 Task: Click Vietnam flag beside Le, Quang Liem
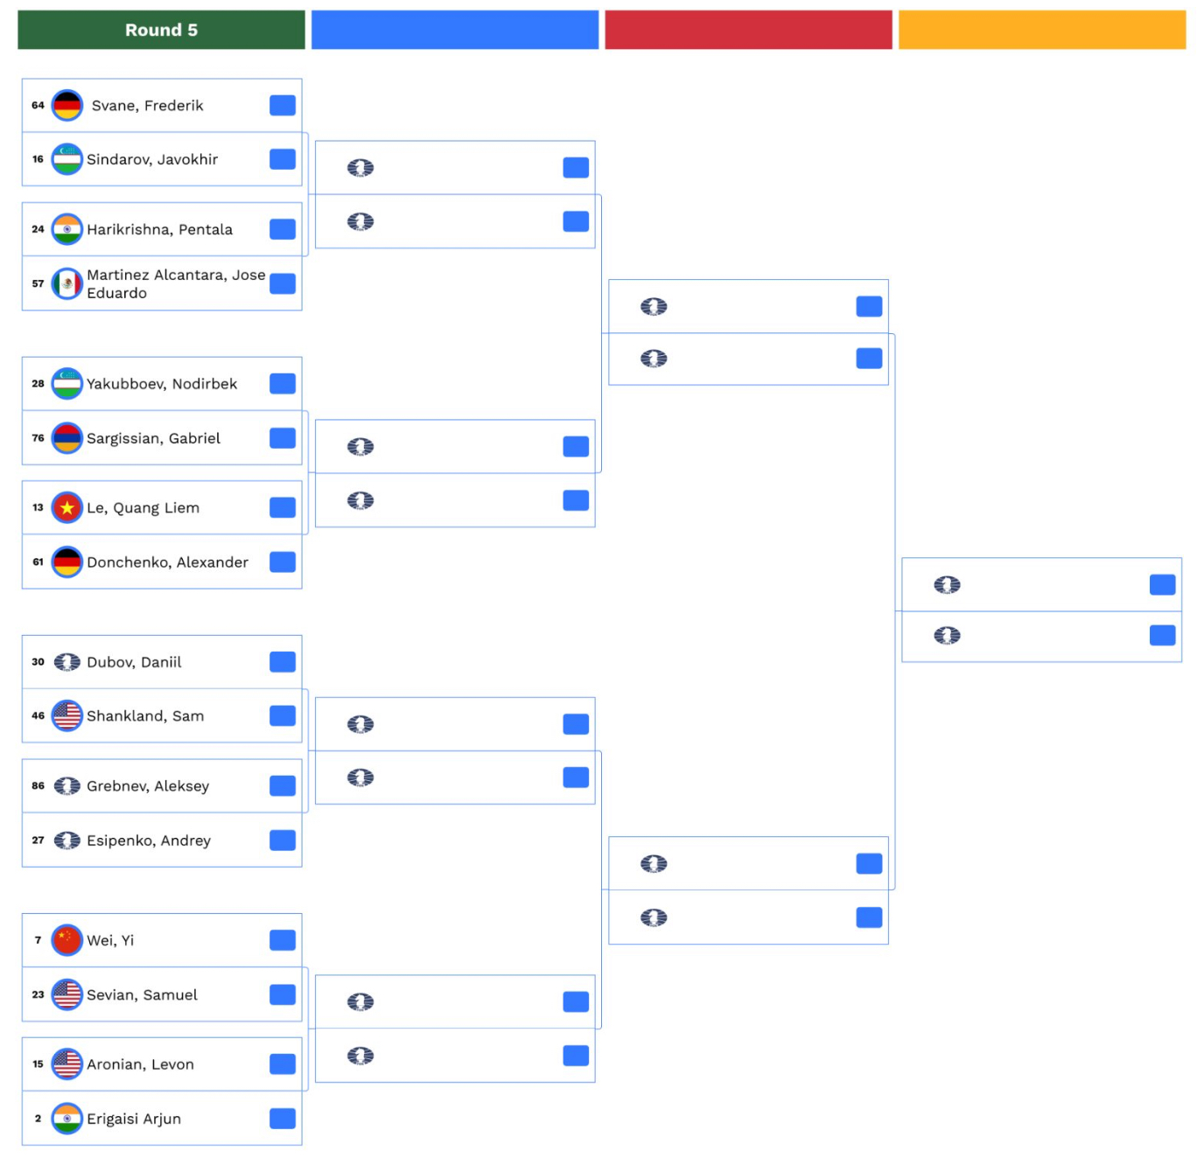pyautogui.click(x=67, y=507)
